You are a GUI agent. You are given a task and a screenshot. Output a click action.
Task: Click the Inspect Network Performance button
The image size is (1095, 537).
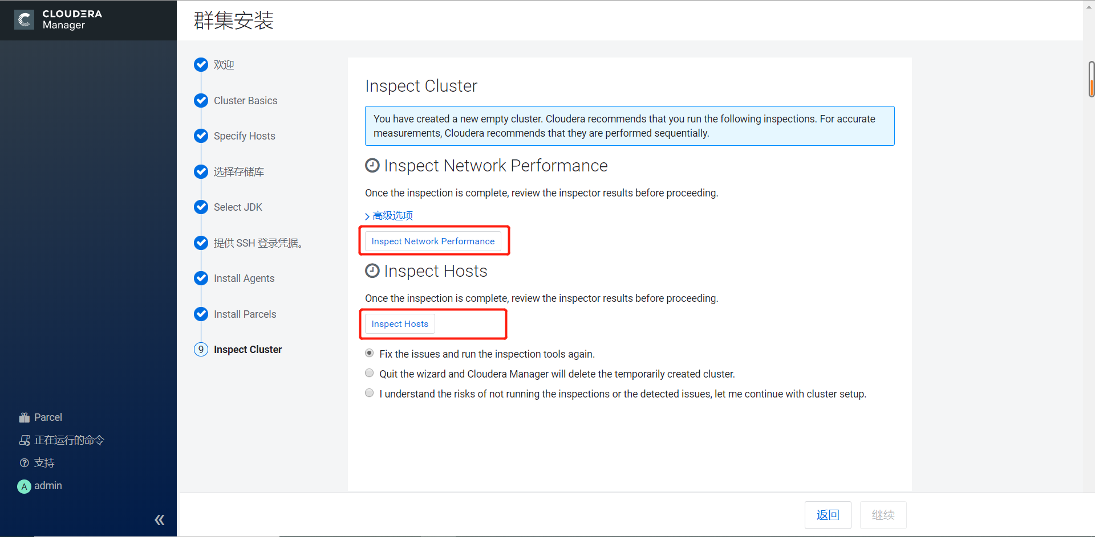pyautogui.click(x=433, y=241)
